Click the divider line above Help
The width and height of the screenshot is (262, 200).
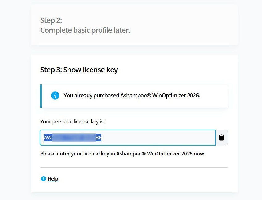click(x=134, y=167)
